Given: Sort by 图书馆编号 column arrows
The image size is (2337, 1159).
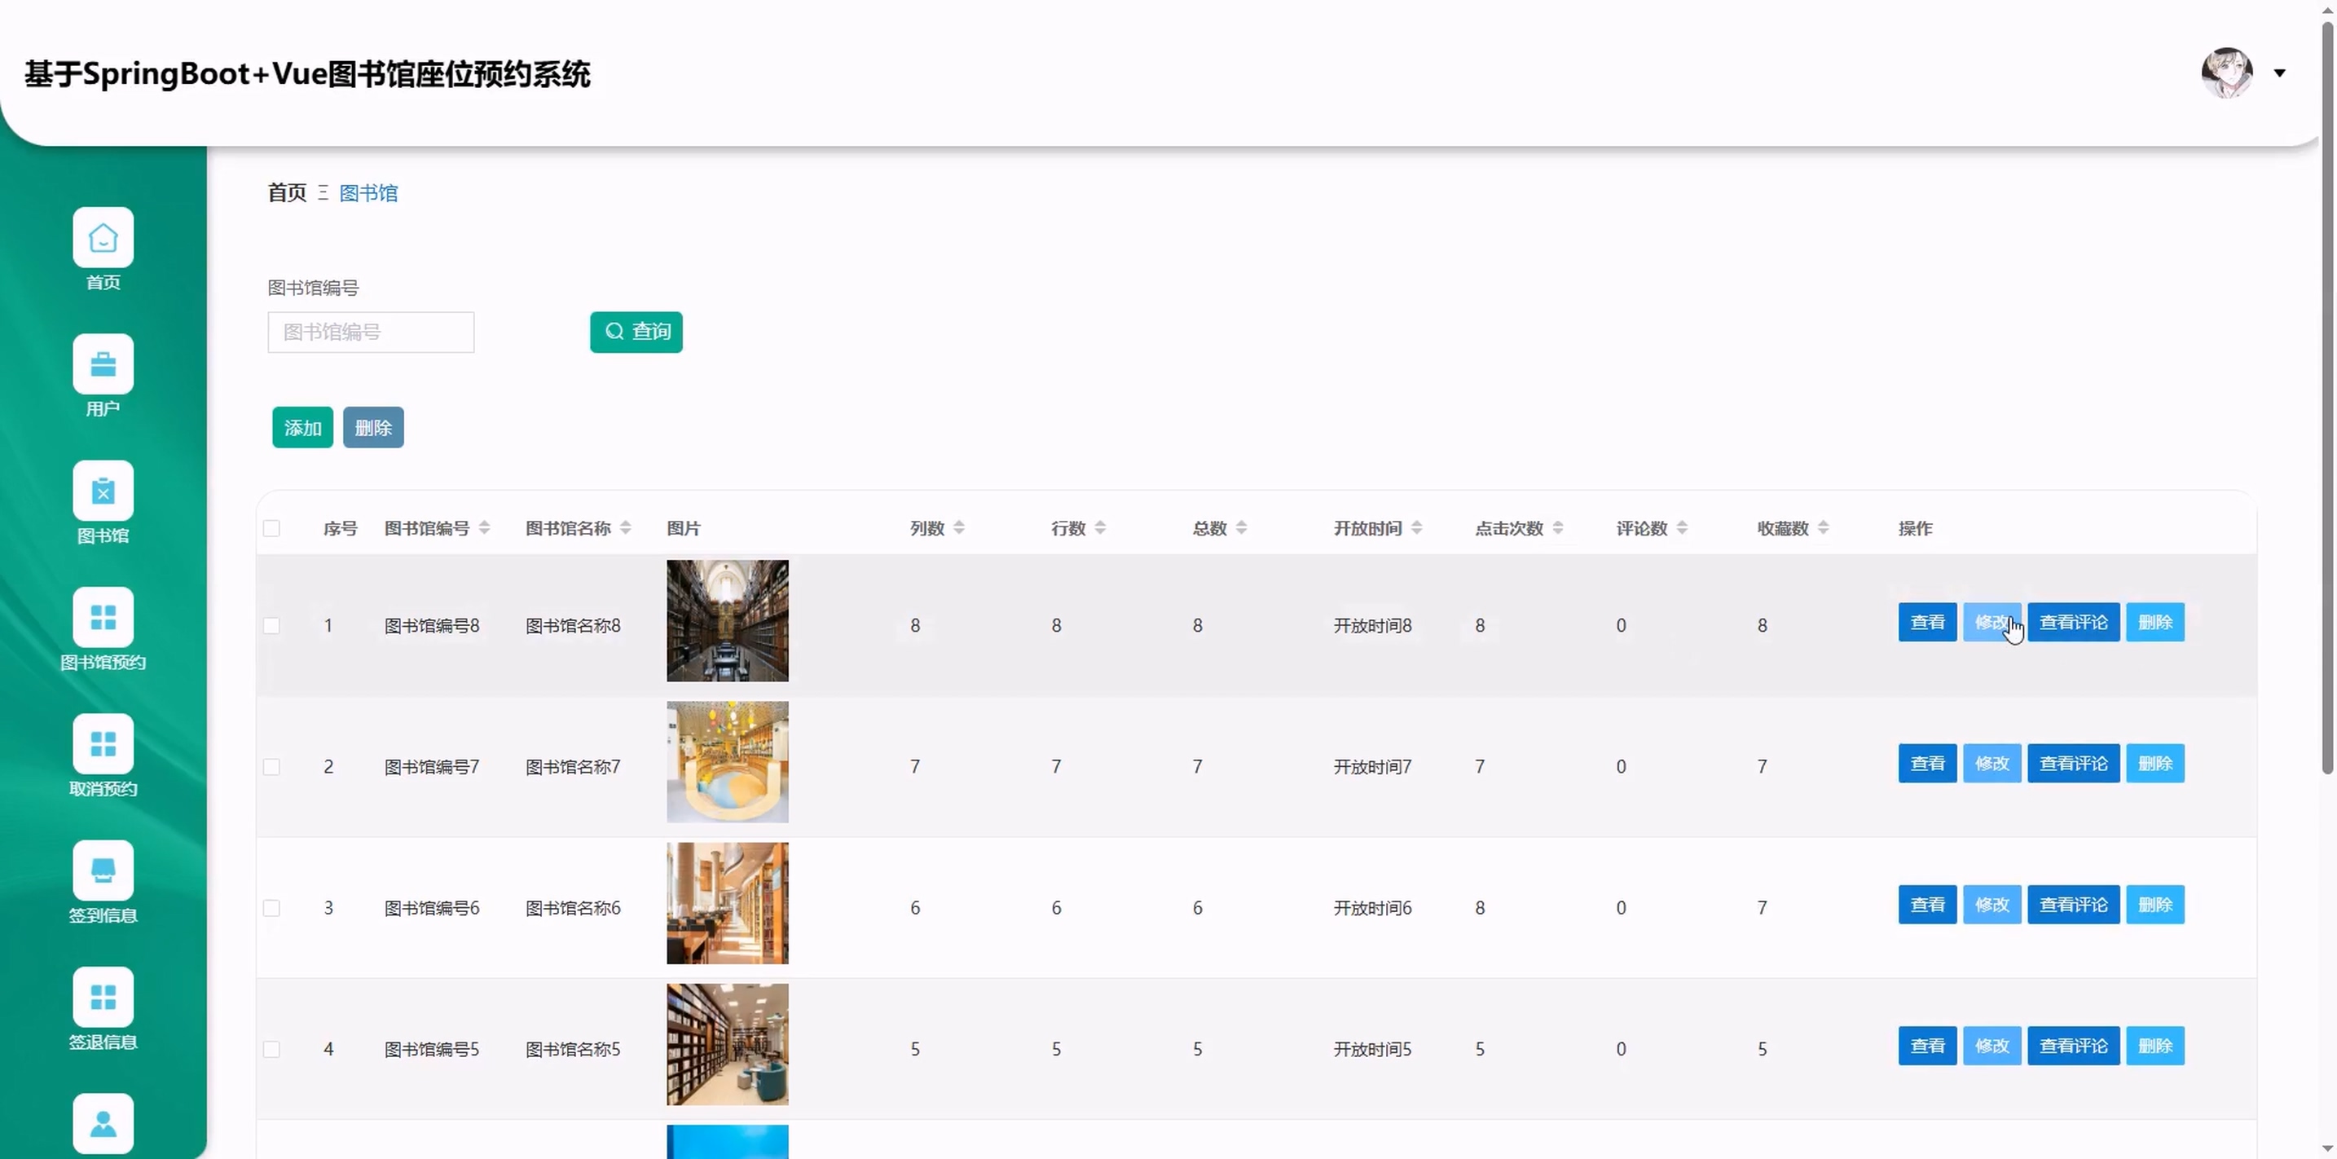Looking at the screenshot, I should (x=485, y=528).
